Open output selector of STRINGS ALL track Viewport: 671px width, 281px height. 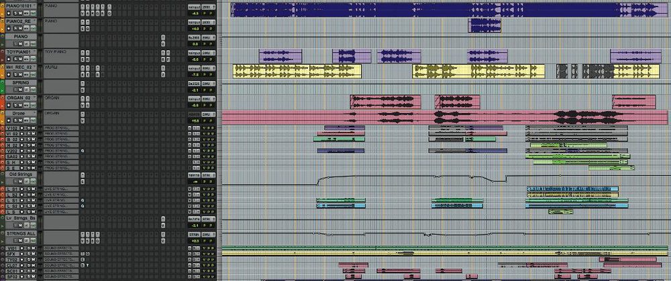coord(208,235)
